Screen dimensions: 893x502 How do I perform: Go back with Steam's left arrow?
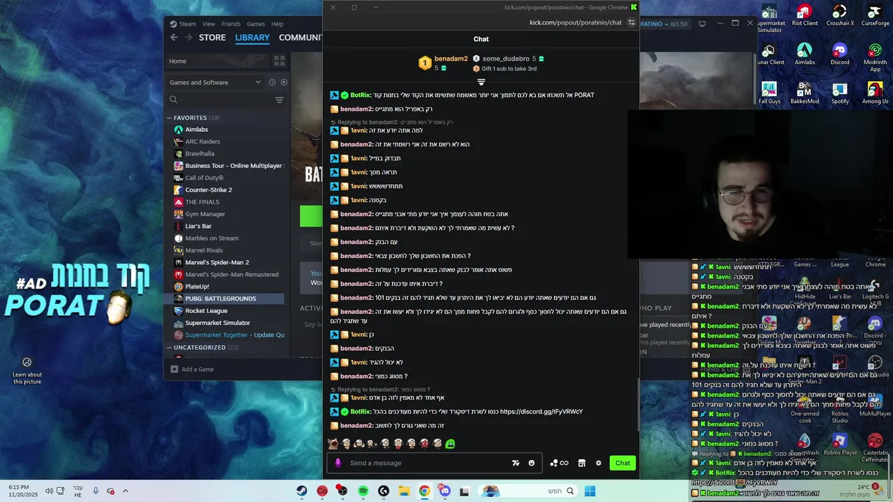pos(174,38)
